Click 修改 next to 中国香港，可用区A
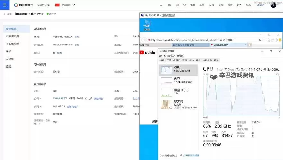Image resolution: width=283 pixels, height=160 pixels. pos(77,37)
